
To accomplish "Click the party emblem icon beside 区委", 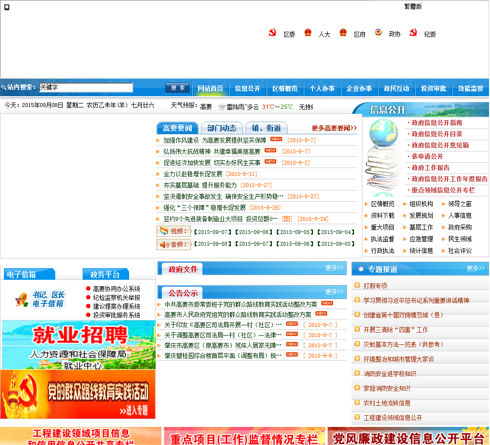I will pyautogui.click(x=272, y=32).
